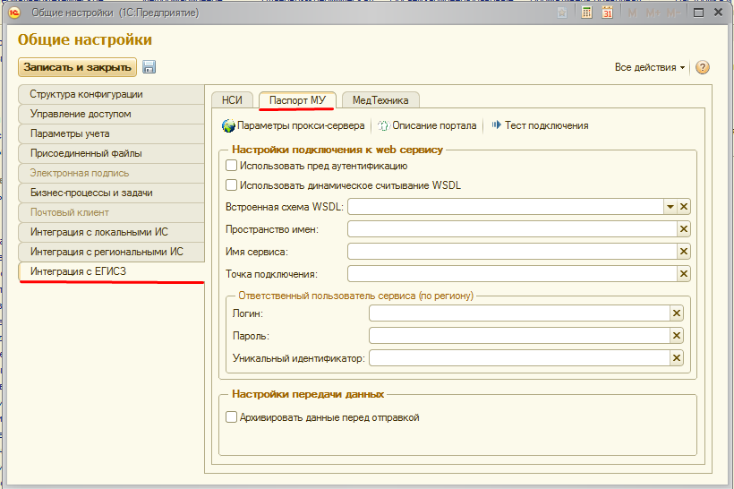734x489 pixels.
Task: Toggle Использовать динамическое считывание WSDL
Action: (x=232, y=185)
